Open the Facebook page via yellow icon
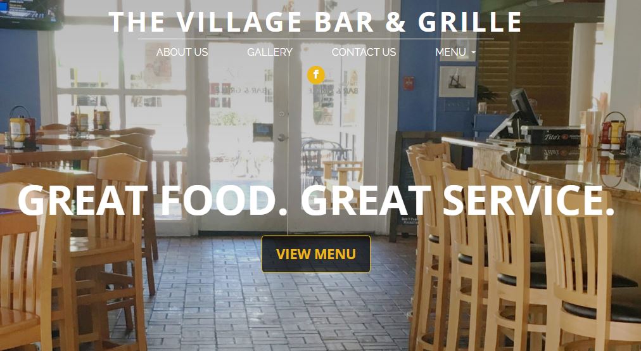641x351 pixels. pyautogui.click(x=316, y=75)
